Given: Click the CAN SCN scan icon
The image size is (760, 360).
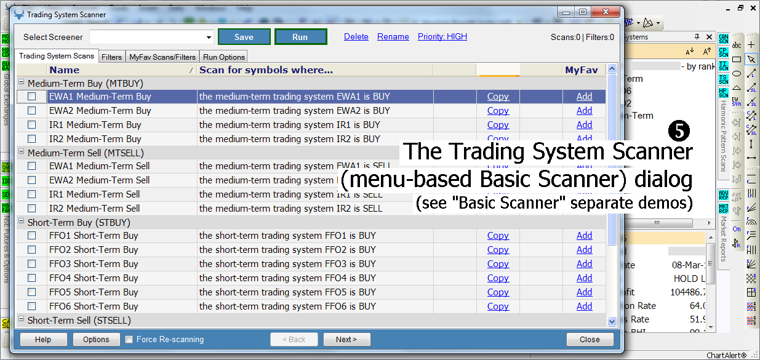Looking at the screenshot, I should click(x=723, y=39).
